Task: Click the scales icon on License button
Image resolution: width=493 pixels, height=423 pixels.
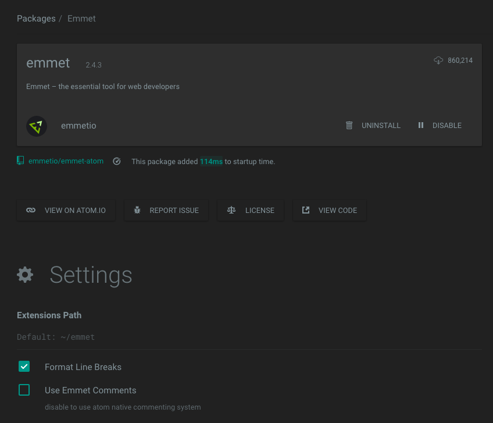Action: [231, 210]
